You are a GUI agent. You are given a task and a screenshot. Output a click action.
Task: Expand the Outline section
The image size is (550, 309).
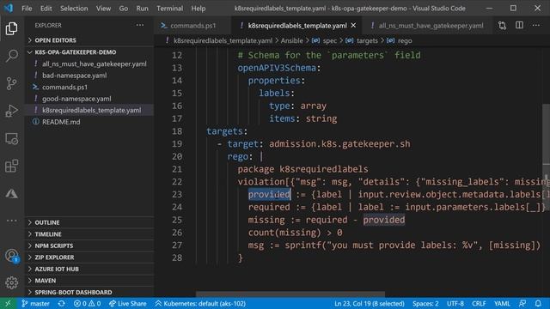coord(89,222)
